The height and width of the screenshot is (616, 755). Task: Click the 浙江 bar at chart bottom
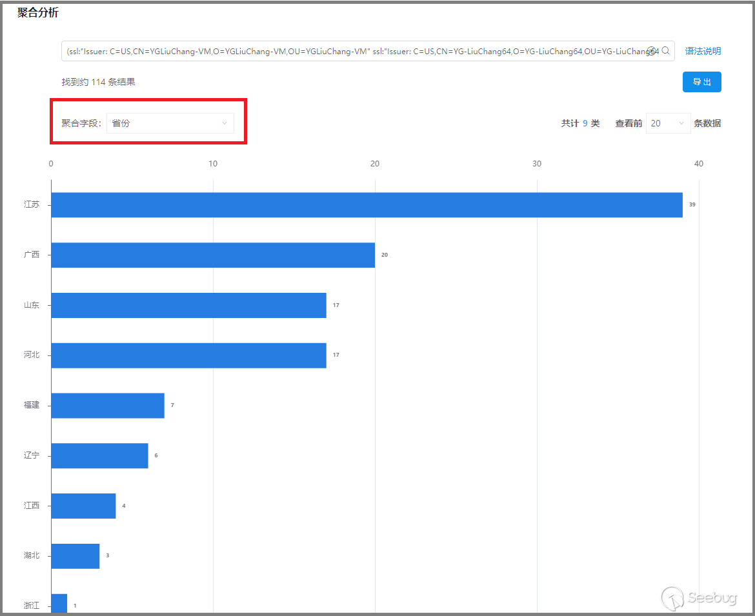coord(59,604)
